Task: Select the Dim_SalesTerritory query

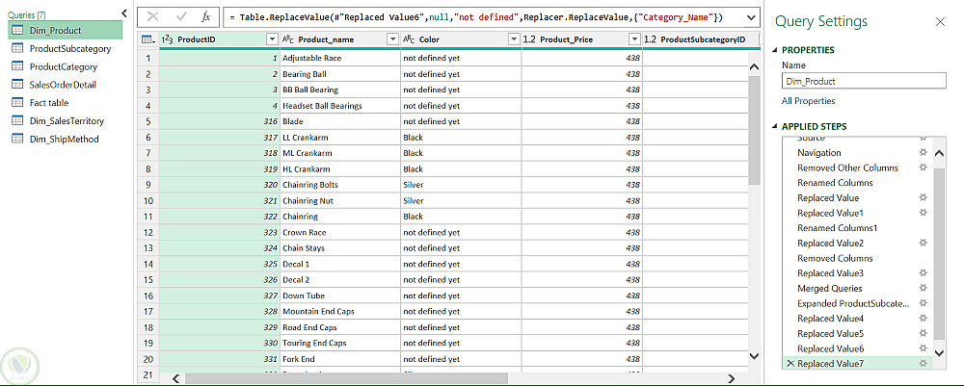Action: (x=66, y=121)
